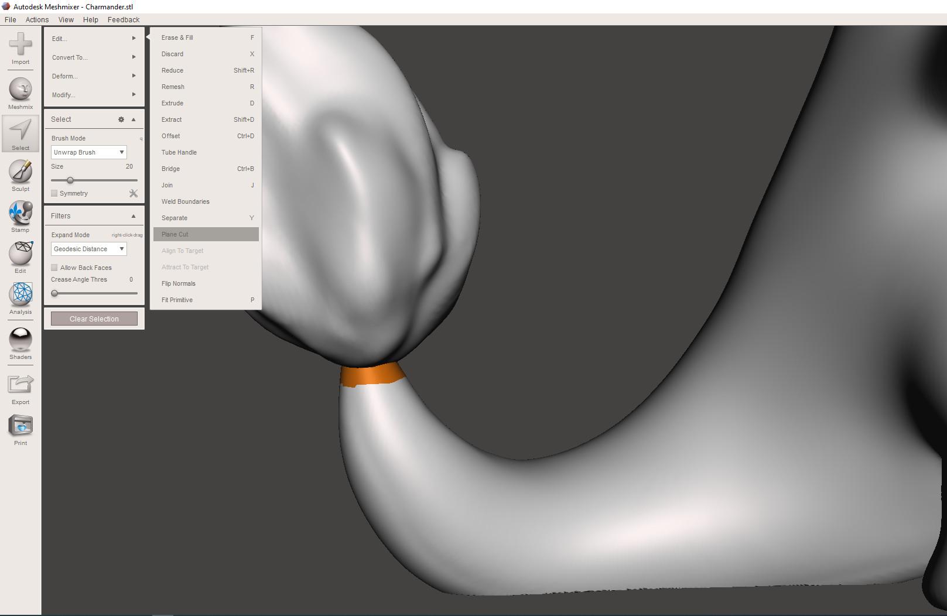Select Erase & Fill menu entry
Image resolution: width=947 pixels, height=616 pixels.
coord(206,37)
